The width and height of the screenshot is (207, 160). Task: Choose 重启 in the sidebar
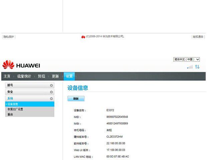point(10,114)
